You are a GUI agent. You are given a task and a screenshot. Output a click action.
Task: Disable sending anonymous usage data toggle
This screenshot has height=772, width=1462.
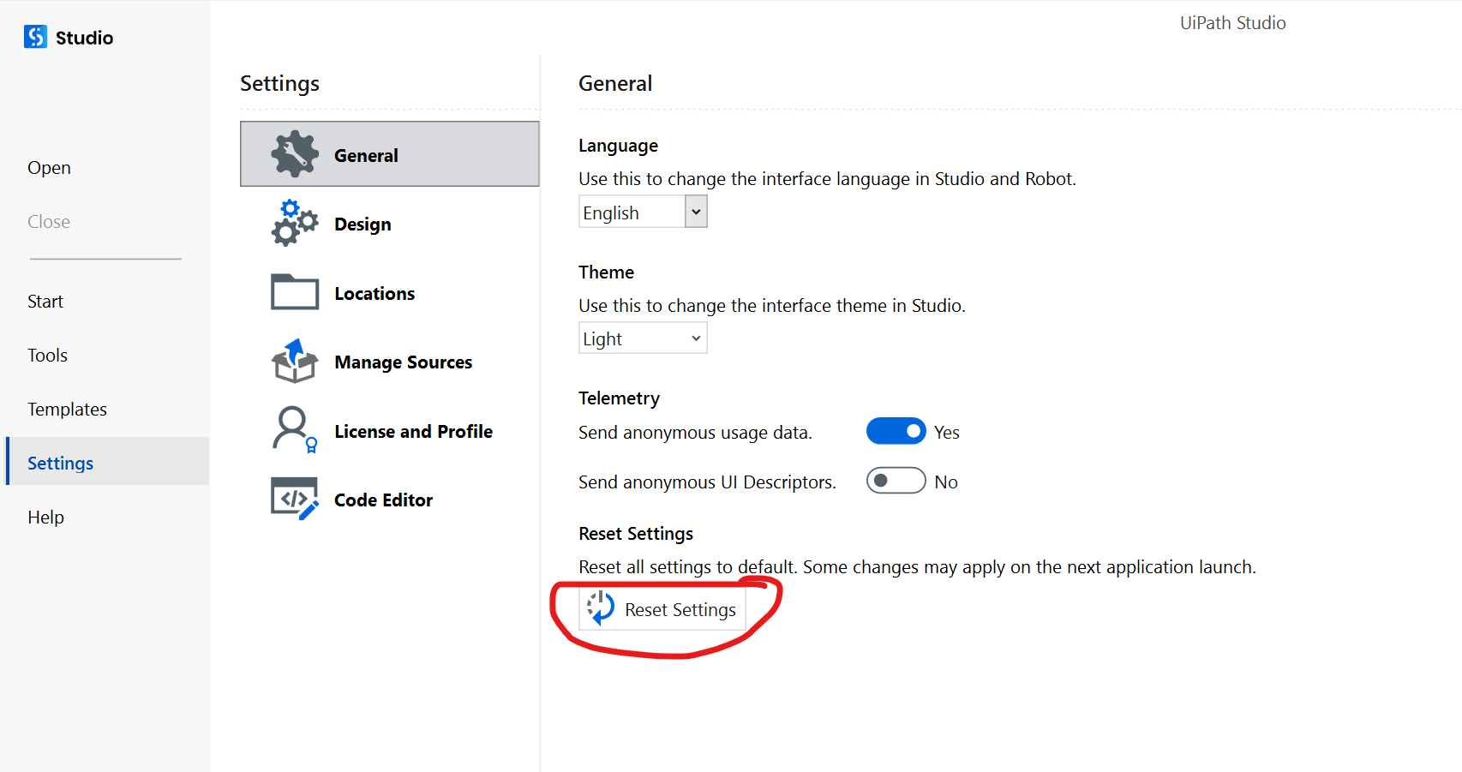pos(896,431)
